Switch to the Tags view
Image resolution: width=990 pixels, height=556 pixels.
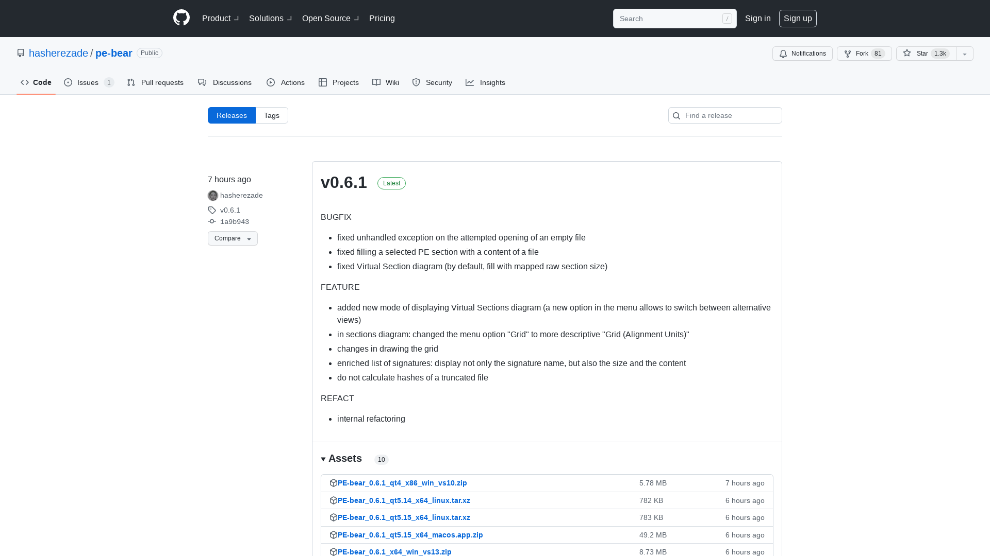click(272, 115)
